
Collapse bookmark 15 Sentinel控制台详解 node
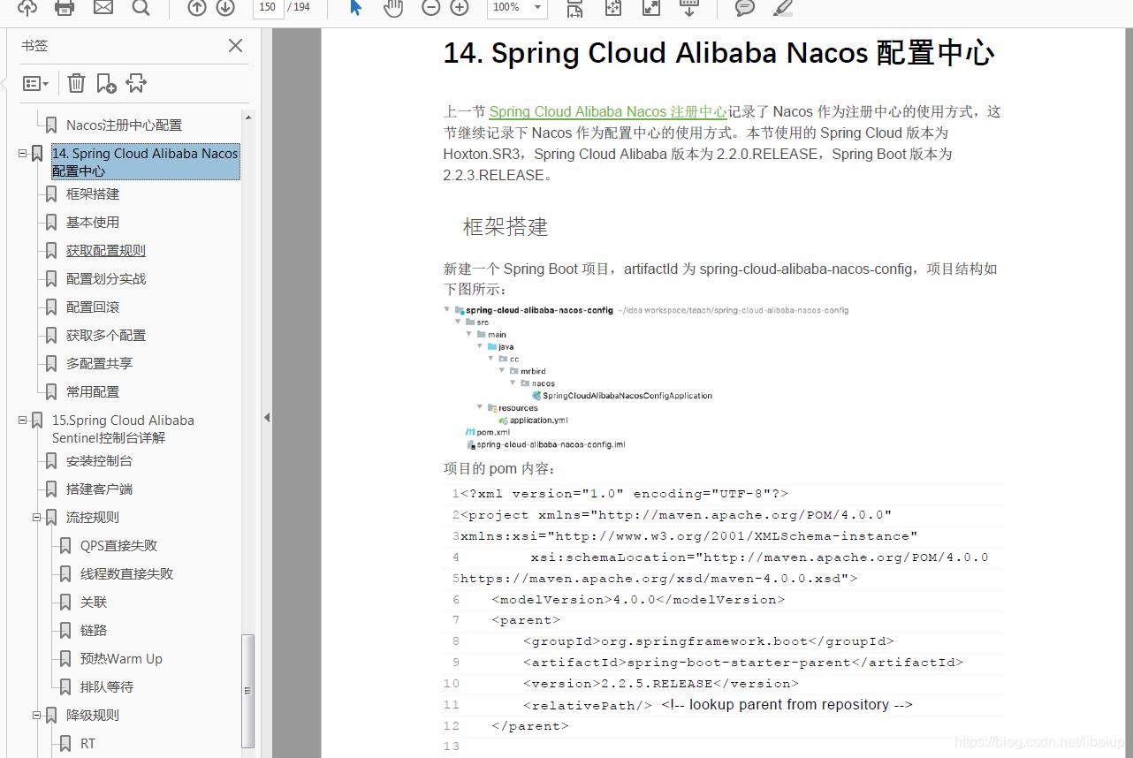click(23, 421)
